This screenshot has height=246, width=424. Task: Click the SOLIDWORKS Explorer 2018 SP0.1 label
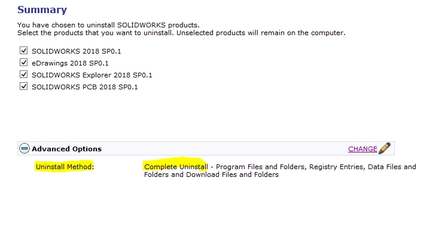tap(92, 75)
